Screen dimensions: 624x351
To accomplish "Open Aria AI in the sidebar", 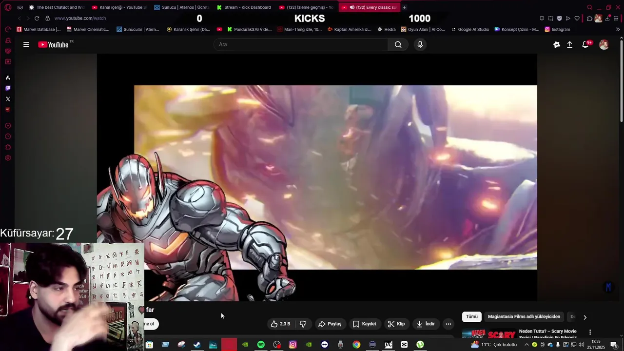I will (8, 78).
